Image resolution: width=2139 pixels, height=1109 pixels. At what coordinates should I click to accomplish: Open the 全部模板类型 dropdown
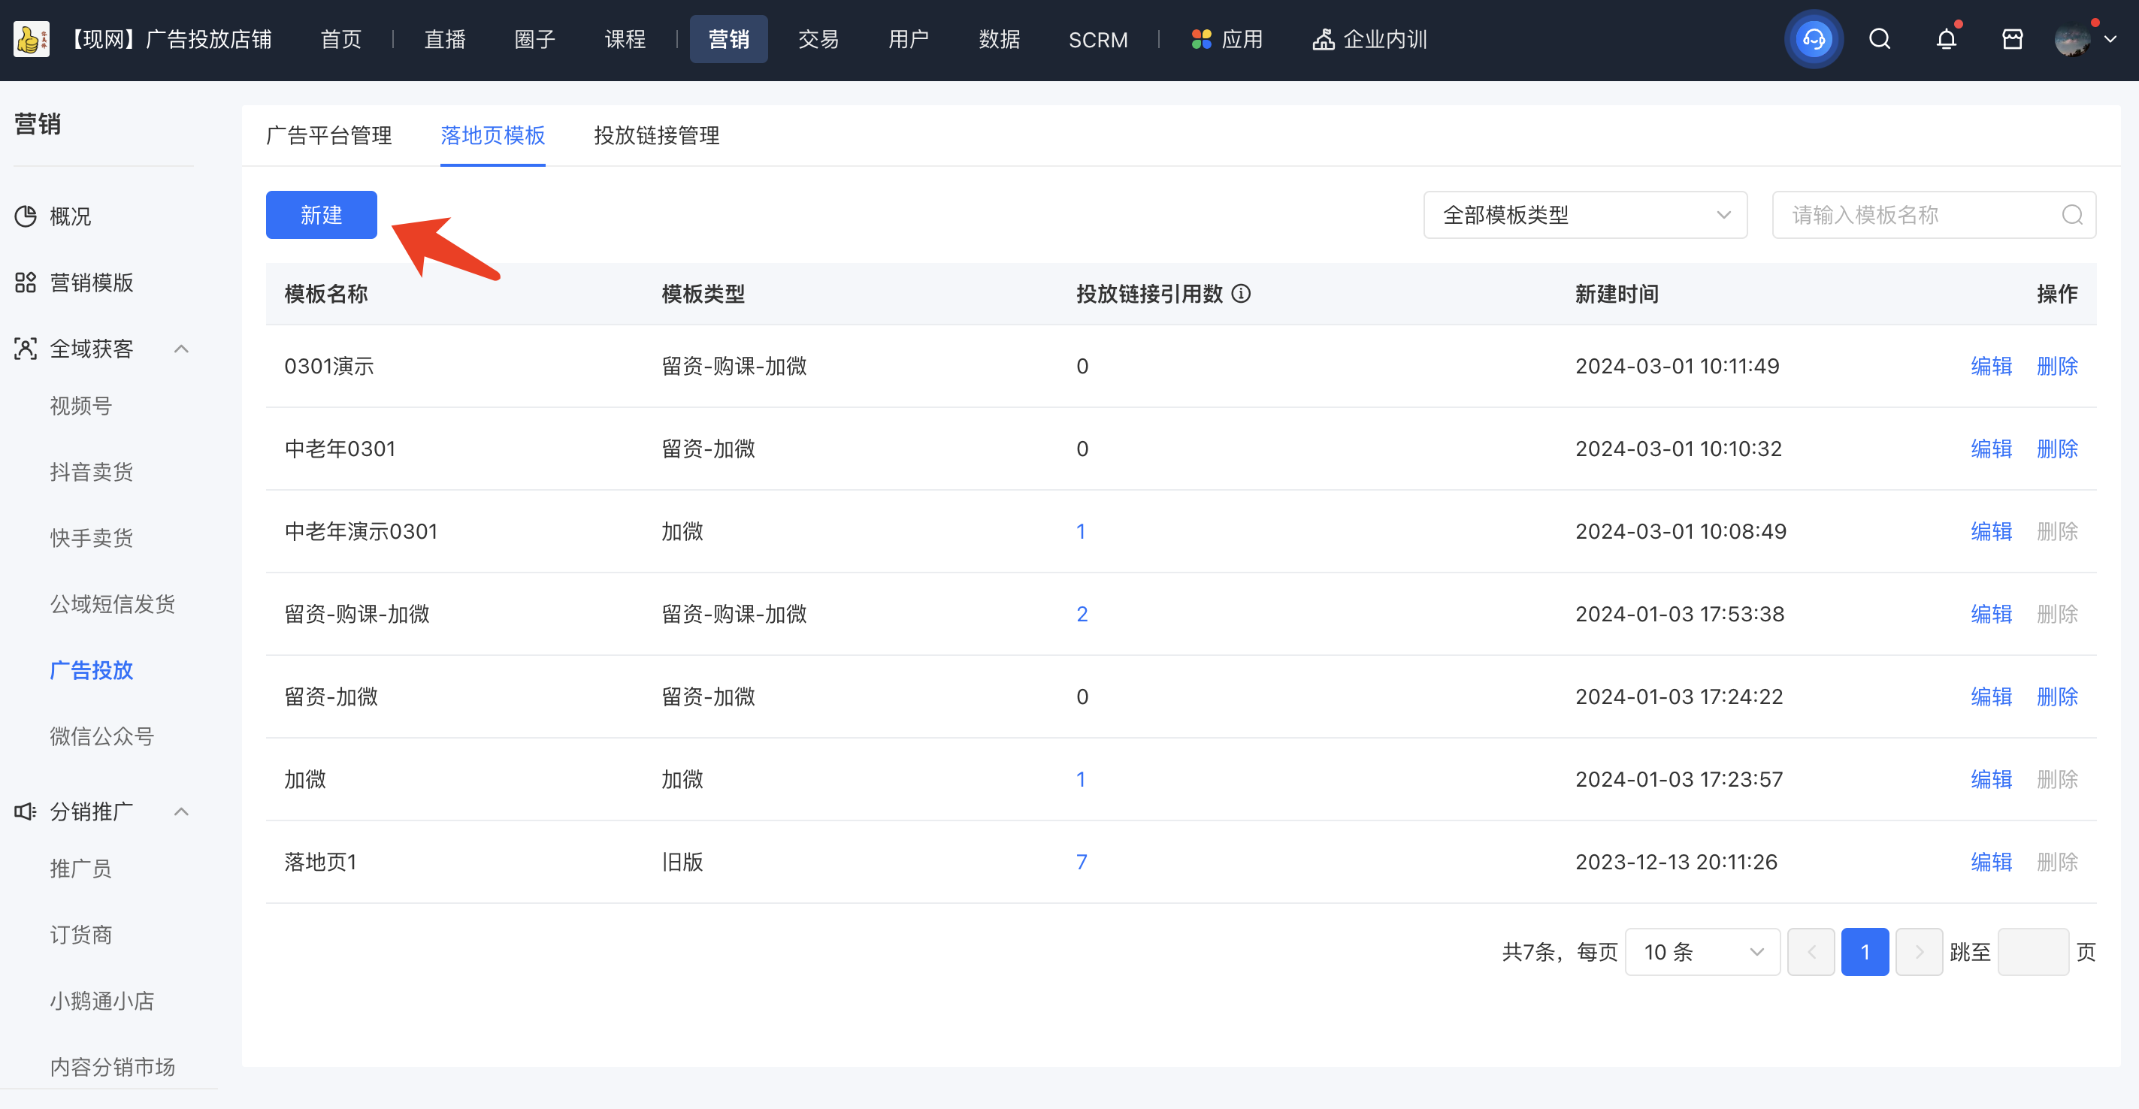tap(1585, 215)
